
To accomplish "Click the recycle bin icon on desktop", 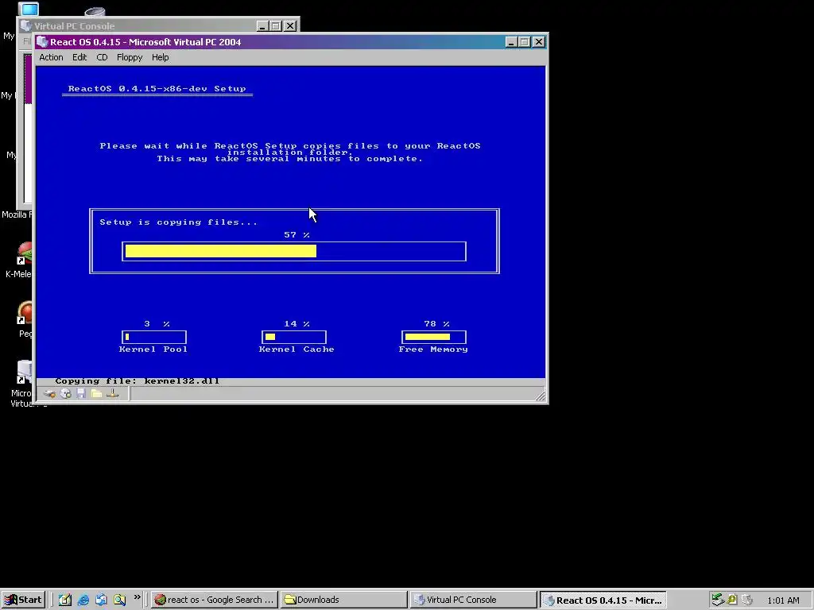I will pyautogui.click(x=95, y=11).
